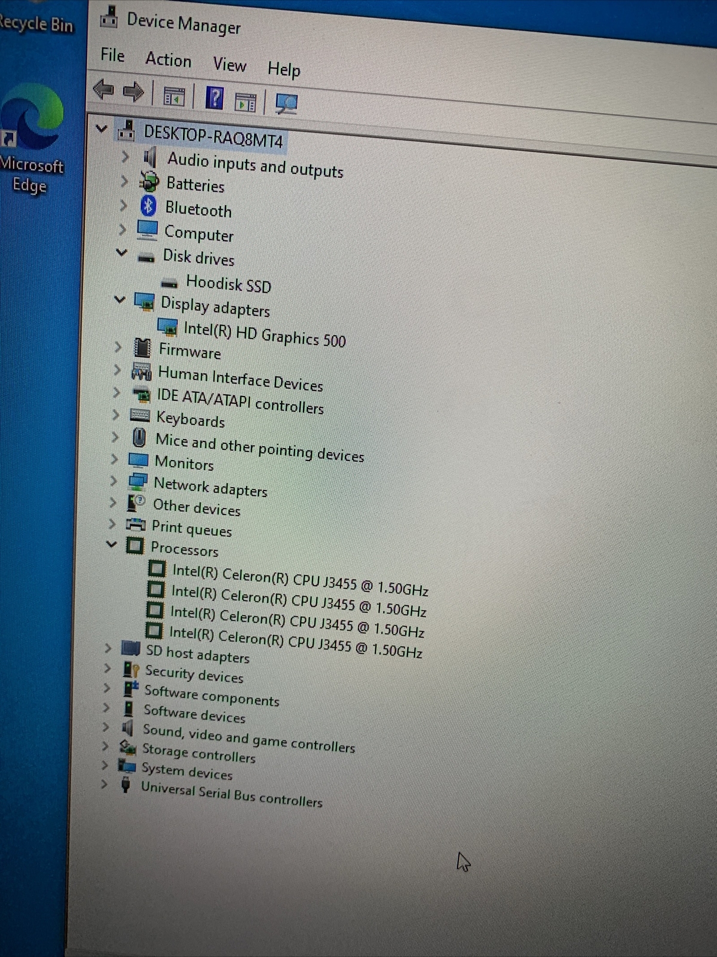Select the Recycle Bin desktop label
This screenshot has height=957, width=717.
coord(36,23)
